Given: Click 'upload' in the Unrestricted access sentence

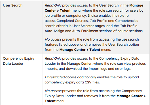Looking at the screenshot, I should point(133,77).
